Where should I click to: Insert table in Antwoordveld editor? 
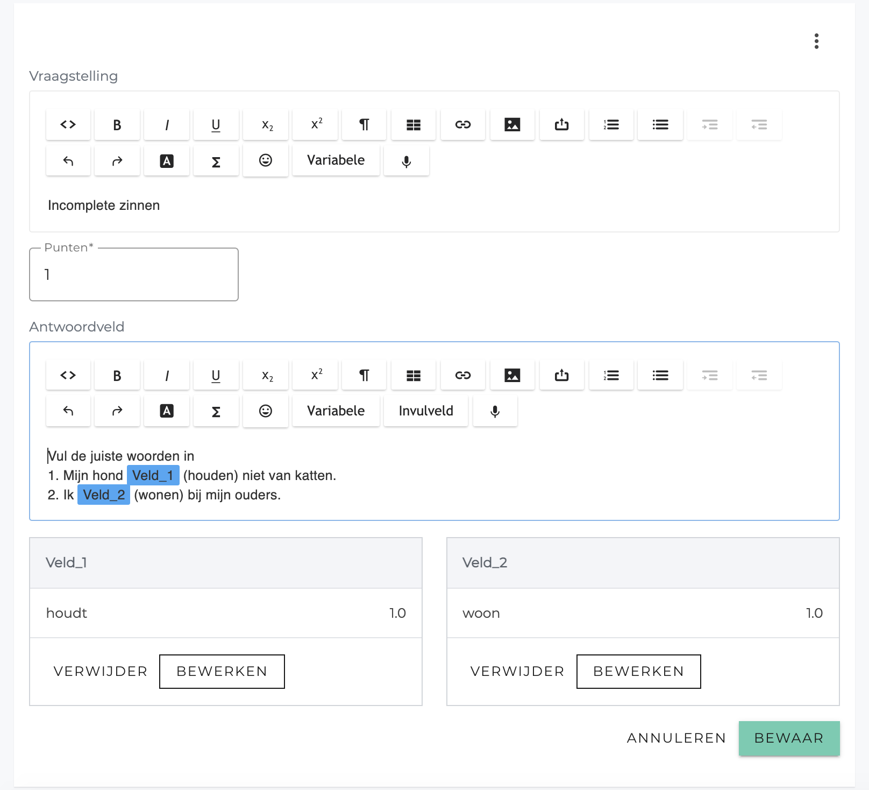tap(414, 376)
